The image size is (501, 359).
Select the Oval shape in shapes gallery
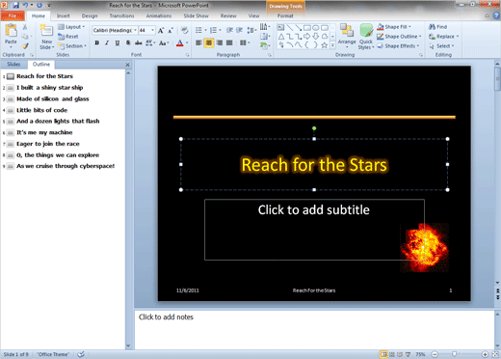(316, 28)
